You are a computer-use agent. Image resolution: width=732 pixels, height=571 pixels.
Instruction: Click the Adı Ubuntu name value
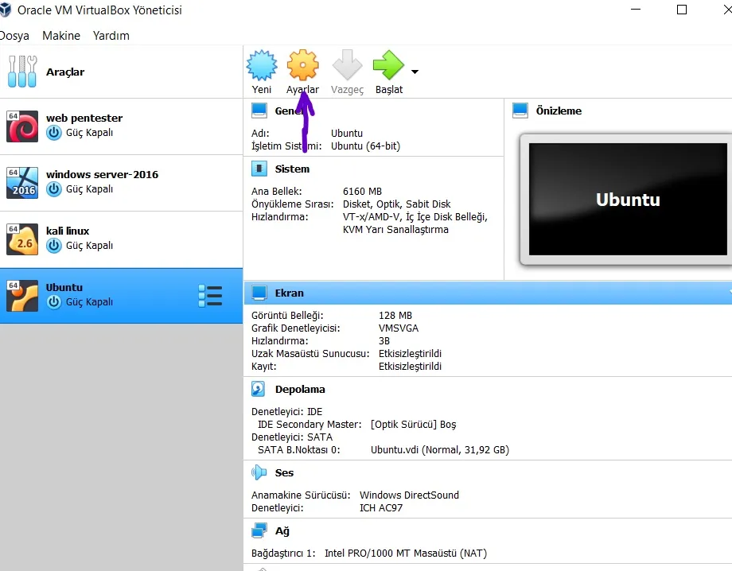347,133
